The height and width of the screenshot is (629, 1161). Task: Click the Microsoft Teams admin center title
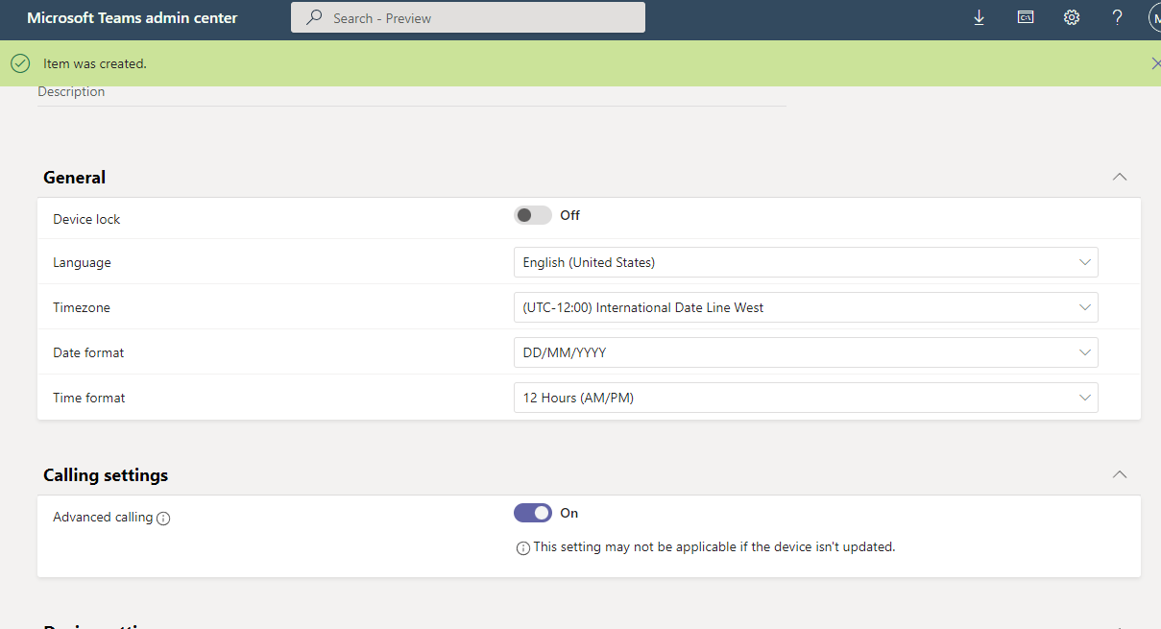coord(133,17)
